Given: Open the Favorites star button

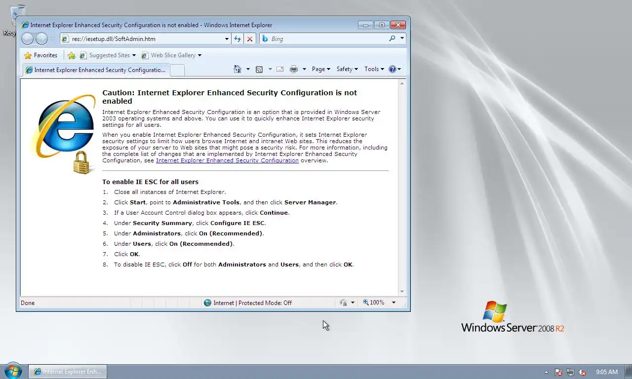Looking at the screenshot, I should pyautogui.click(x=40, y=55).
